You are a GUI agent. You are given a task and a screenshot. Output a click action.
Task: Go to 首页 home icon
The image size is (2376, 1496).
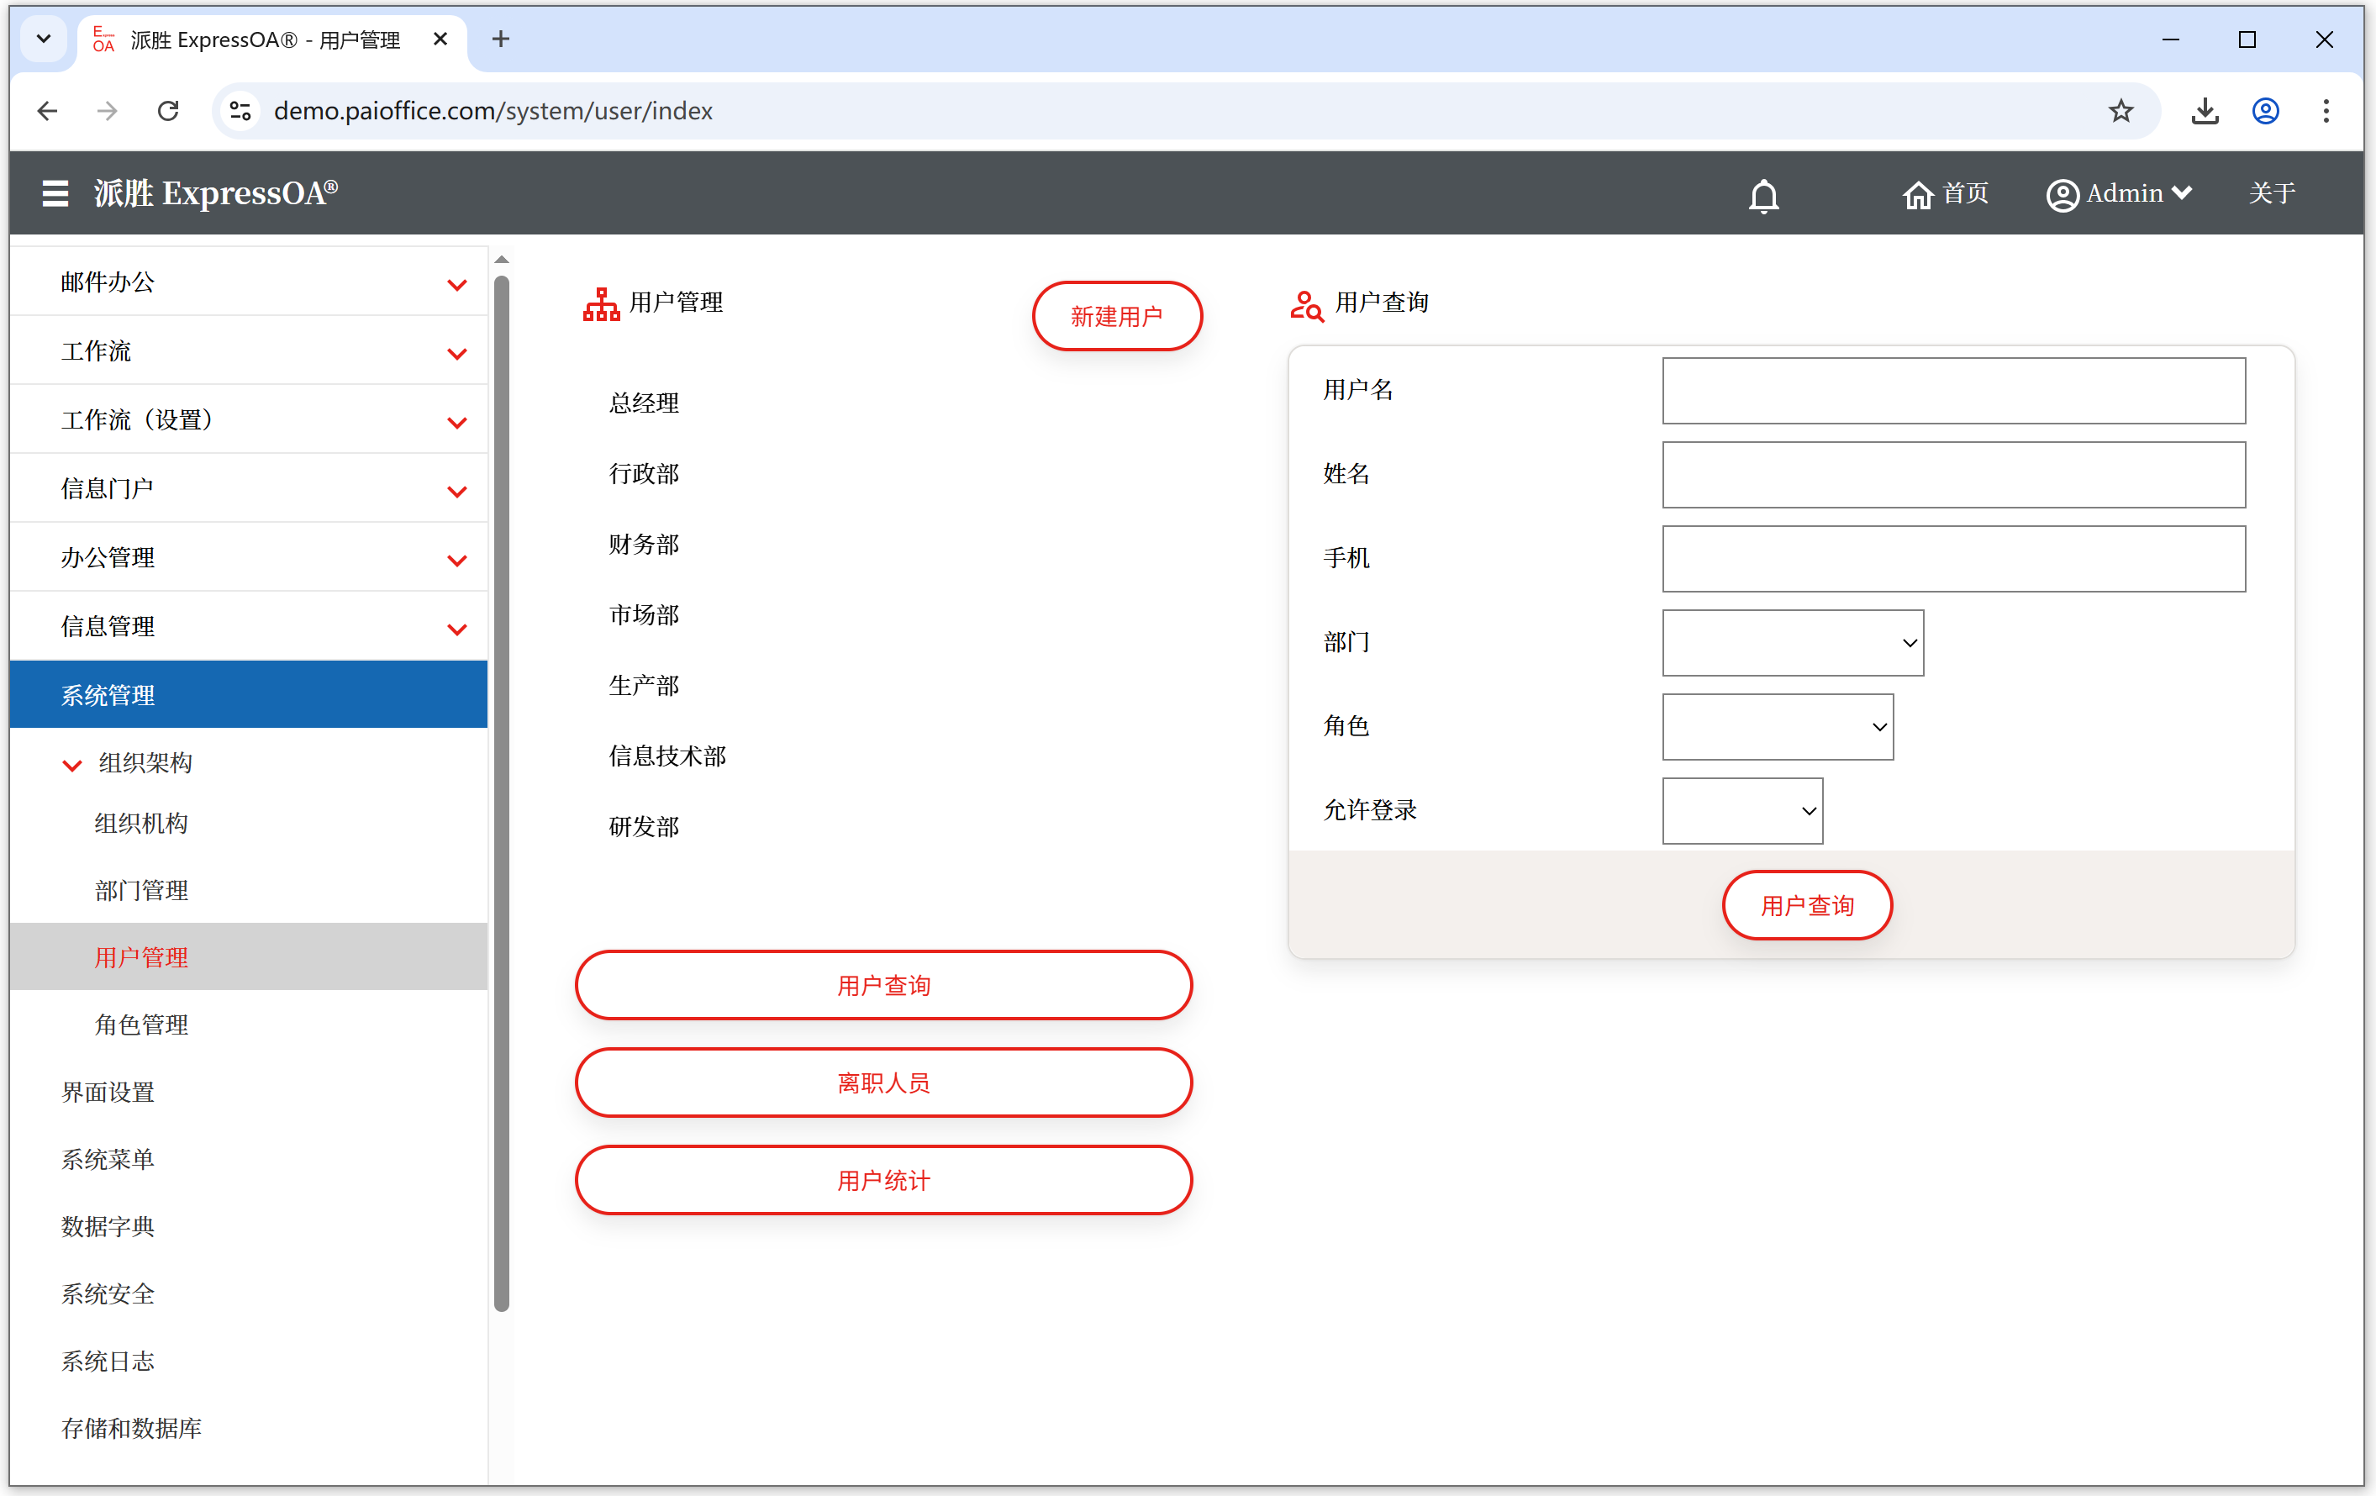pyautogui.click(x=1917, y=194)
